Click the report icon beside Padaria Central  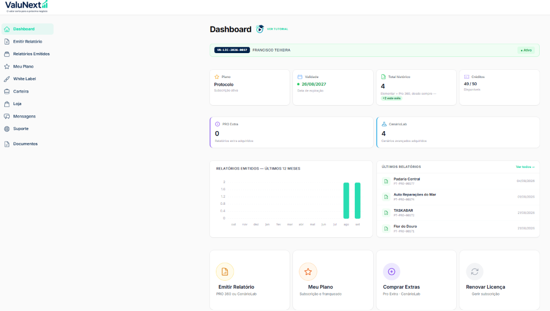coord(386,181)
